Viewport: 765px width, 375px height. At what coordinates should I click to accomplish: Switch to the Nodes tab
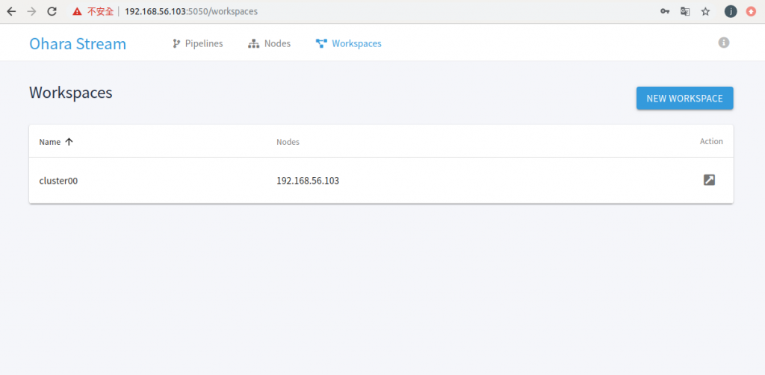pos(277,43)
